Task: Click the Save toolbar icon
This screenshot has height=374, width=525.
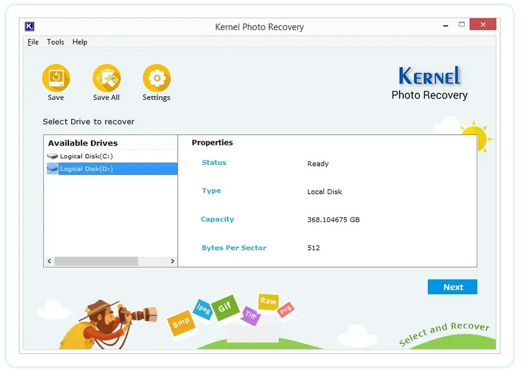Action: 56,78
